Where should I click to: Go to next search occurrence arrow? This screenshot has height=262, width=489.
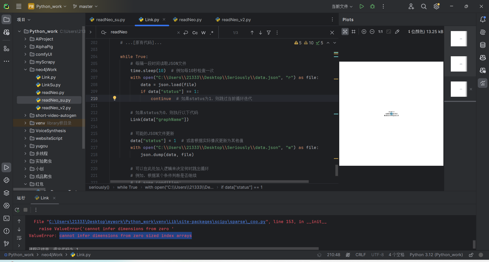click(261, 33)
